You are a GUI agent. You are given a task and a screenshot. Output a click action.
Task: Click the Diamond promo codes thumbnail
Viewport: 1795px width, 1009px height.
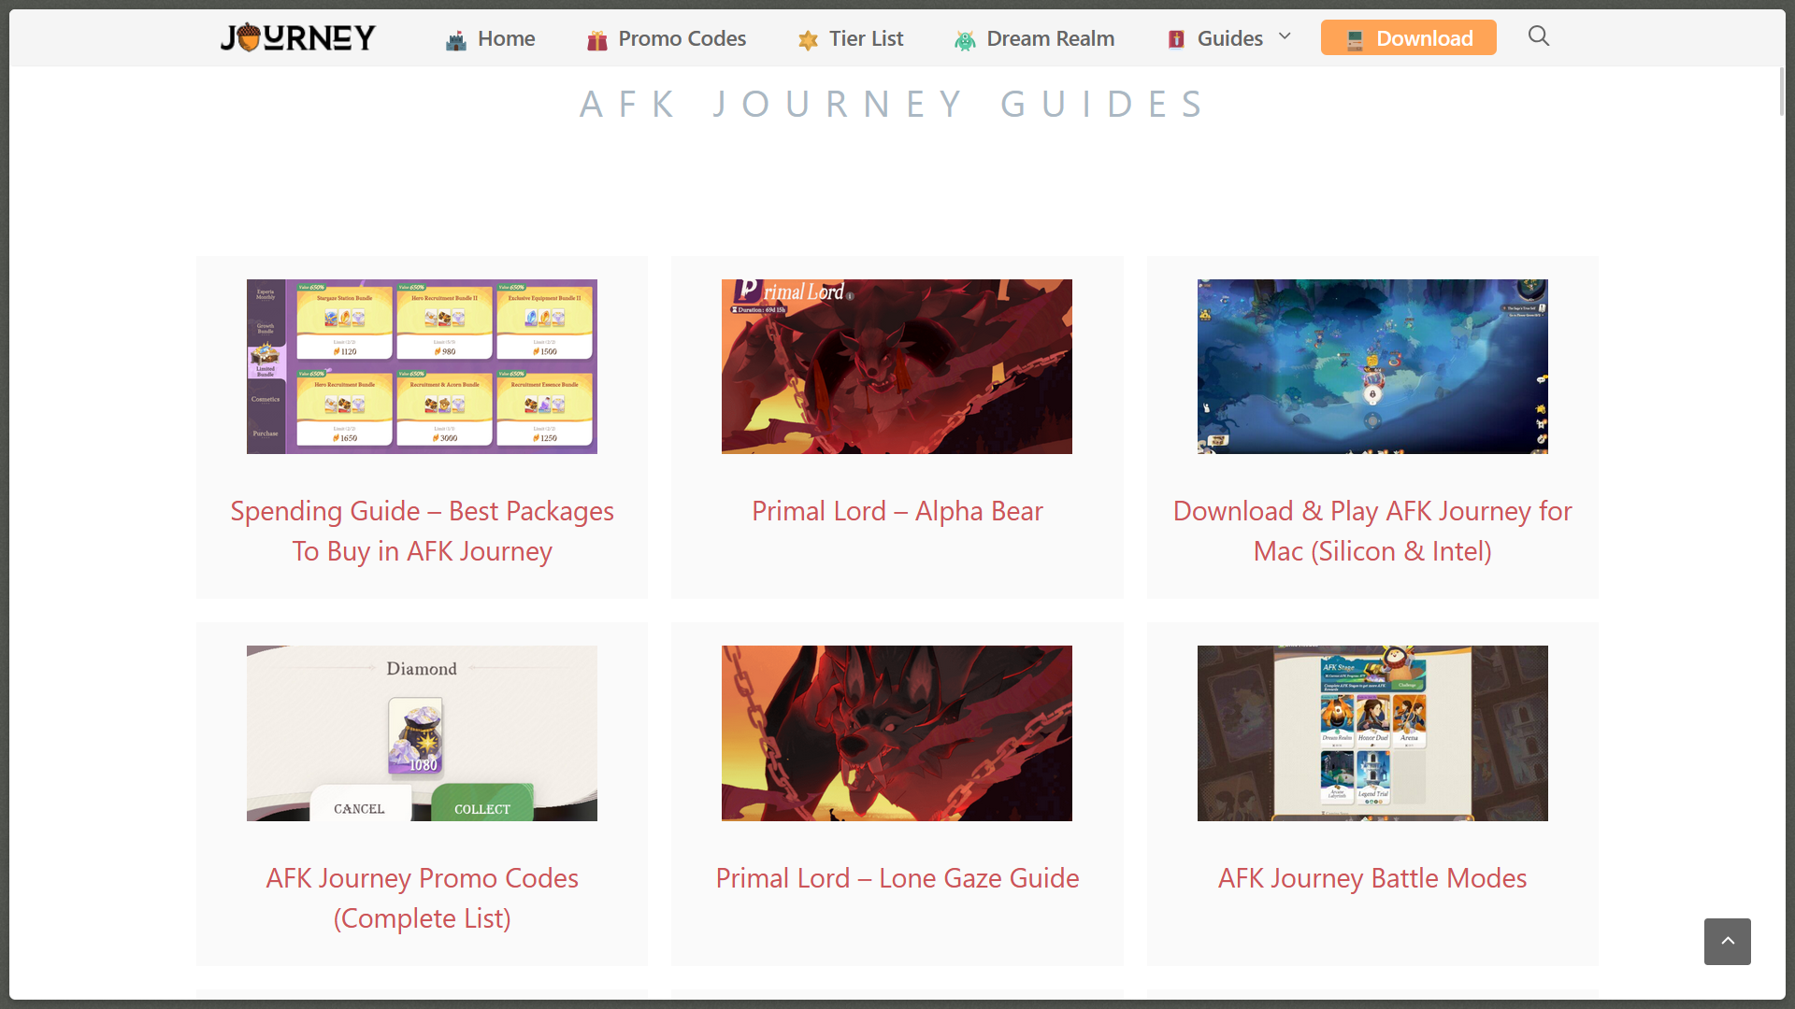tap(422, 733)
